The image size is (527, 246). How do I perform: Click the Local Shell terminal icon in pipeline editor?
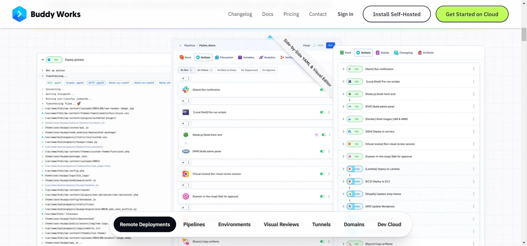[x=186, y=112]
